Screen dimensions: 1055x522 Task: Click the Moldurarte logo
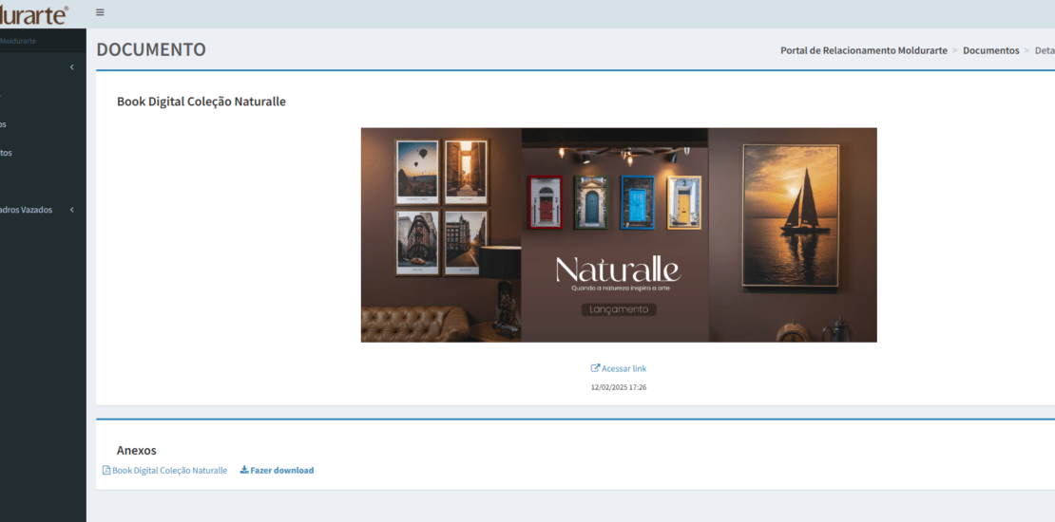coord(34,14)
